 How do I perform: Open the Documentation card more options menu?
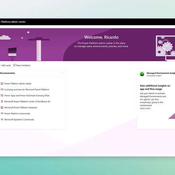click(x=62, y=73)
